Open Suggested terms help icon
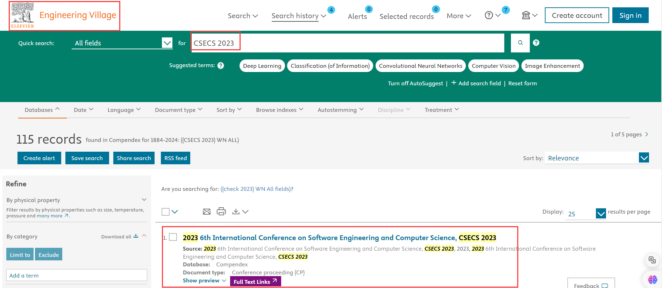662x288 pixels. 221,65
